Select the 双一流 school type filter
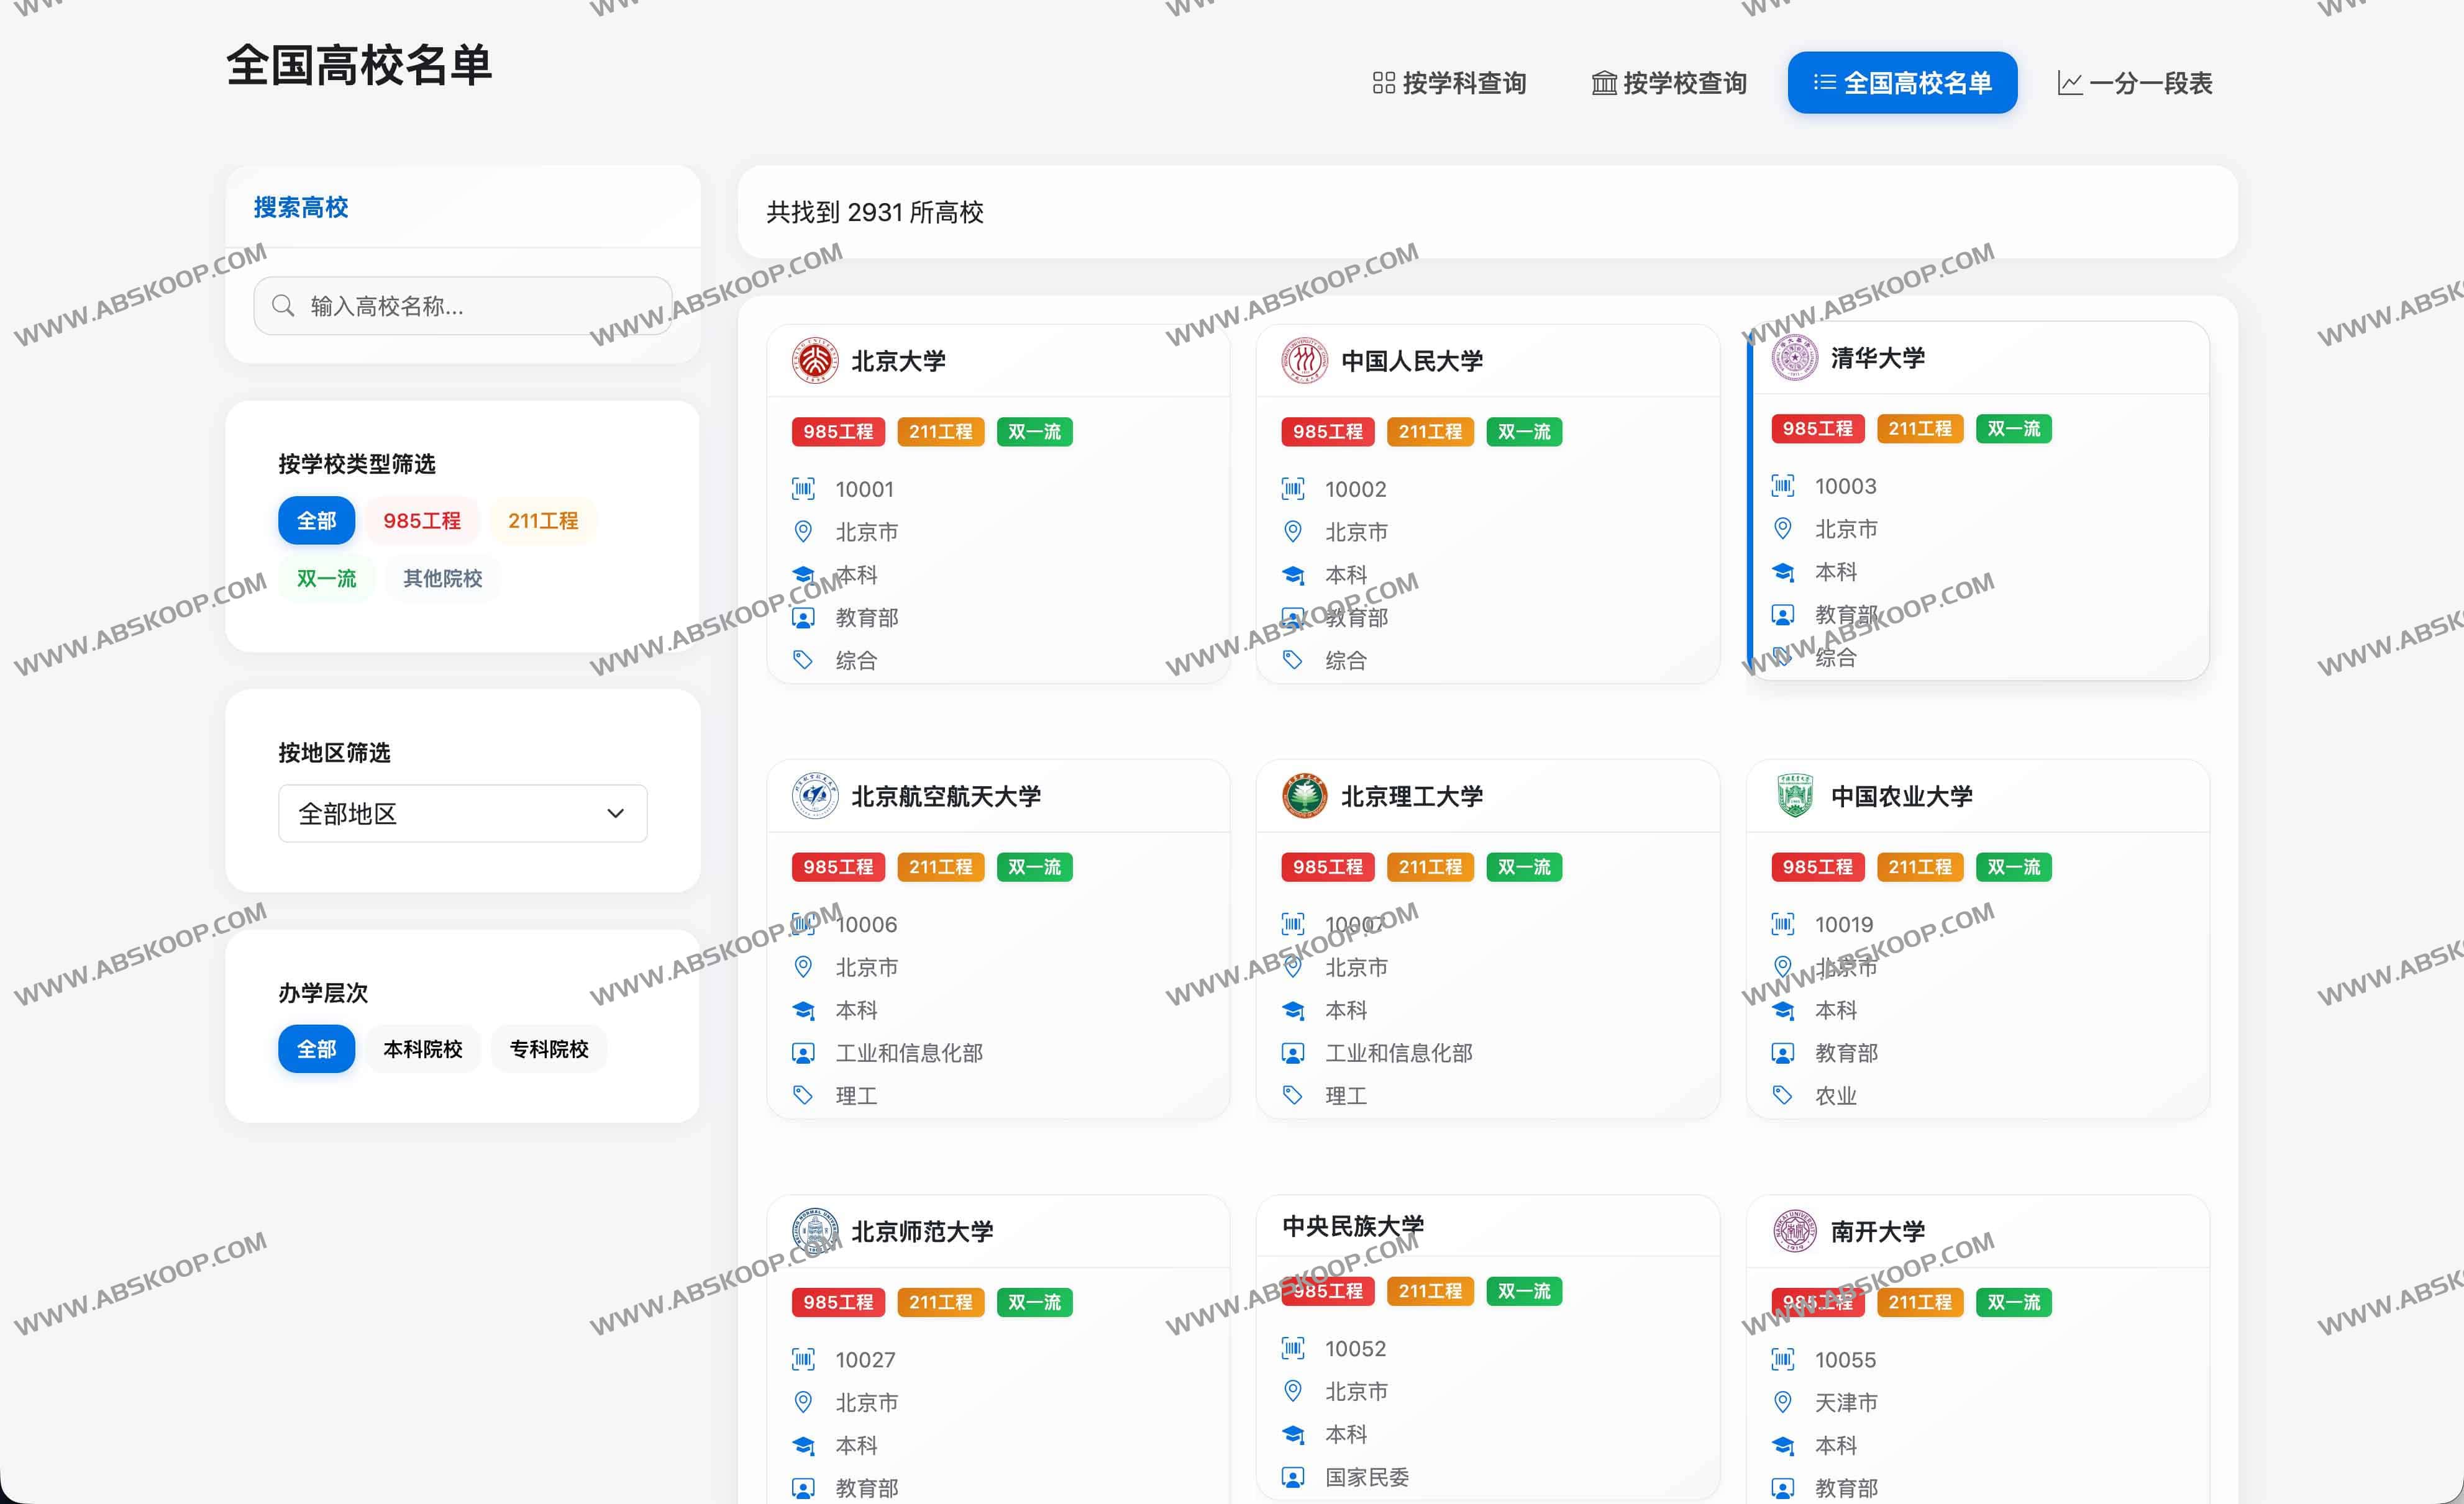The height and width of the screenshot is (1504, 2464). [x=326, y=579]
